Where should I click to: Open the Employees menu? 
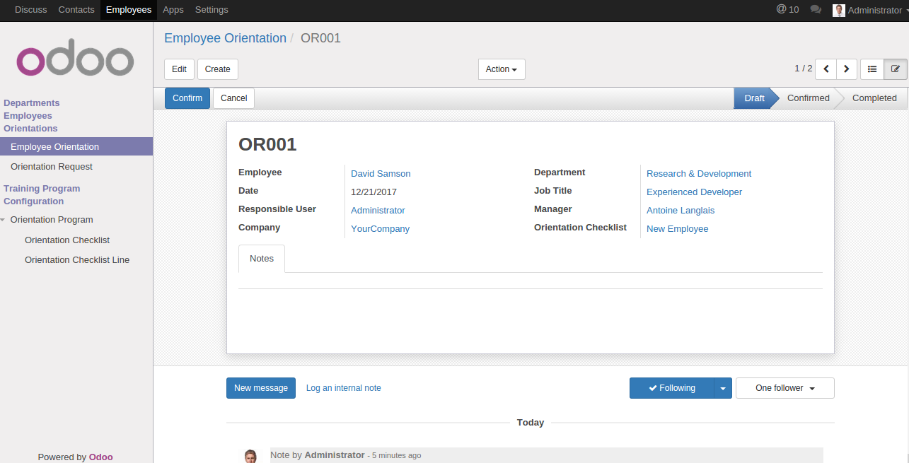tap(129, 10)
